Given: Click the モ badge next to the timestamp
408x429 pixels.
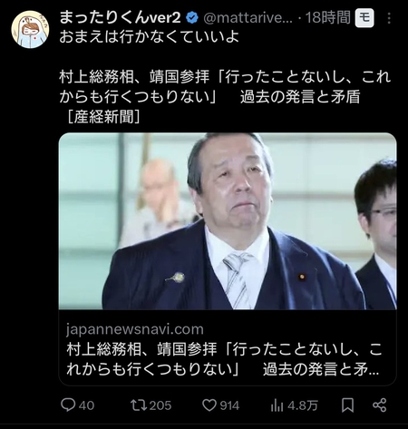Looking at the screenshot, I should 364,18.
